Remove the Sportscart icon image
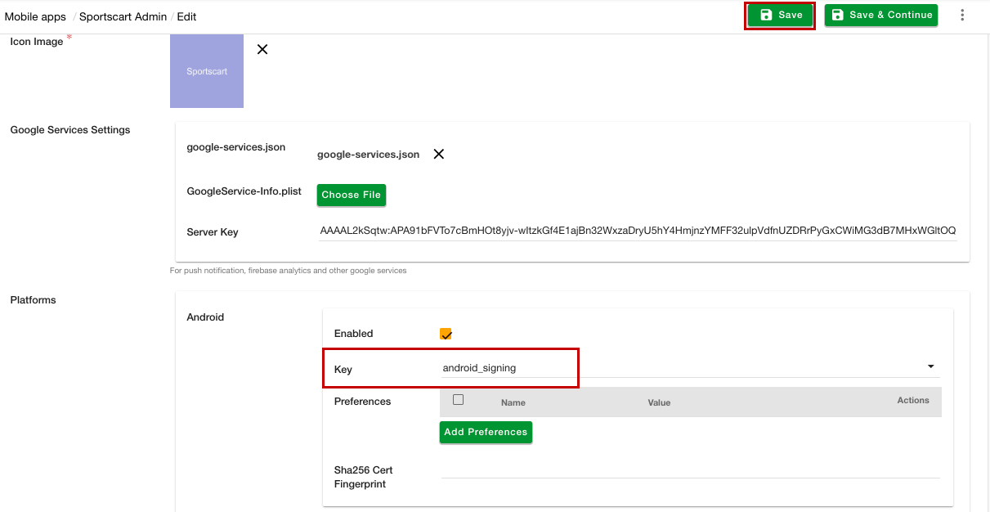This screenshot has height=512, width=990. 262,49
